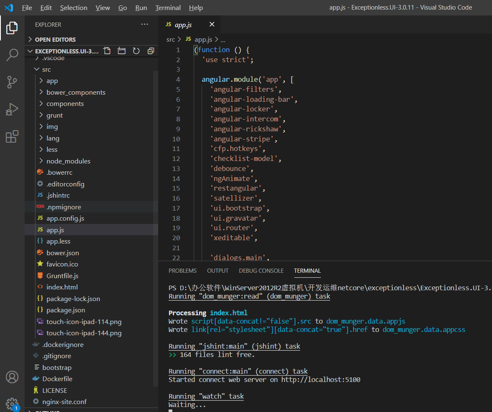Collapse all folders in explorer
This screenshot has width=492, height=412.
(151, 51)
